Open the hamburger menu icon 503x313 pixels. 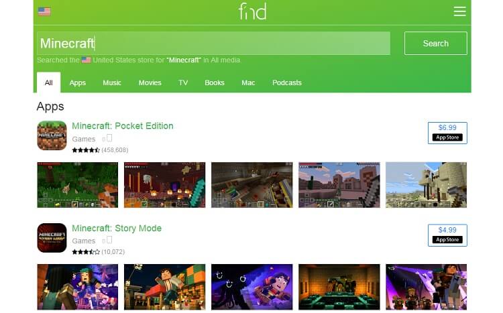click(459, 11)
